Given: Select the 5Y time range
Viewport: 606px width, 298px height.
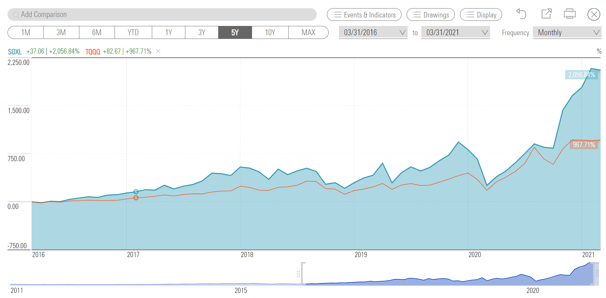Looking at the screenshot, I should (235, 32).
